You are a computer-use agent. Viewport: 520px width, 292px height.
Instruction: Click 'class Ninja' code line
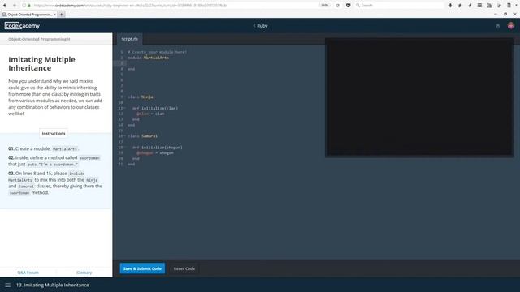[141, 97]
